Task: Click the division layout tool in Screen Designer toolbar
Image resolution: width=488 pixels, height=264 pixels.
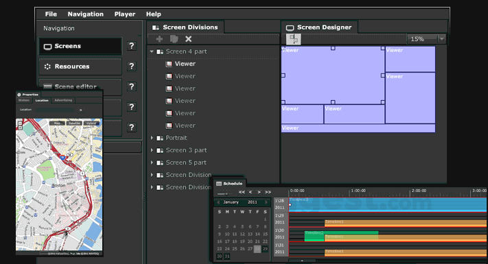Action: 293,39
